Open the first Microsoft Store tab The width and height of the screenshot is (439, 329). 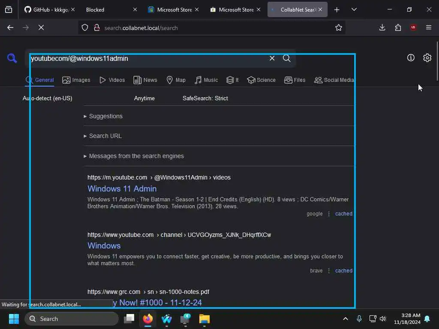(174, 9)
